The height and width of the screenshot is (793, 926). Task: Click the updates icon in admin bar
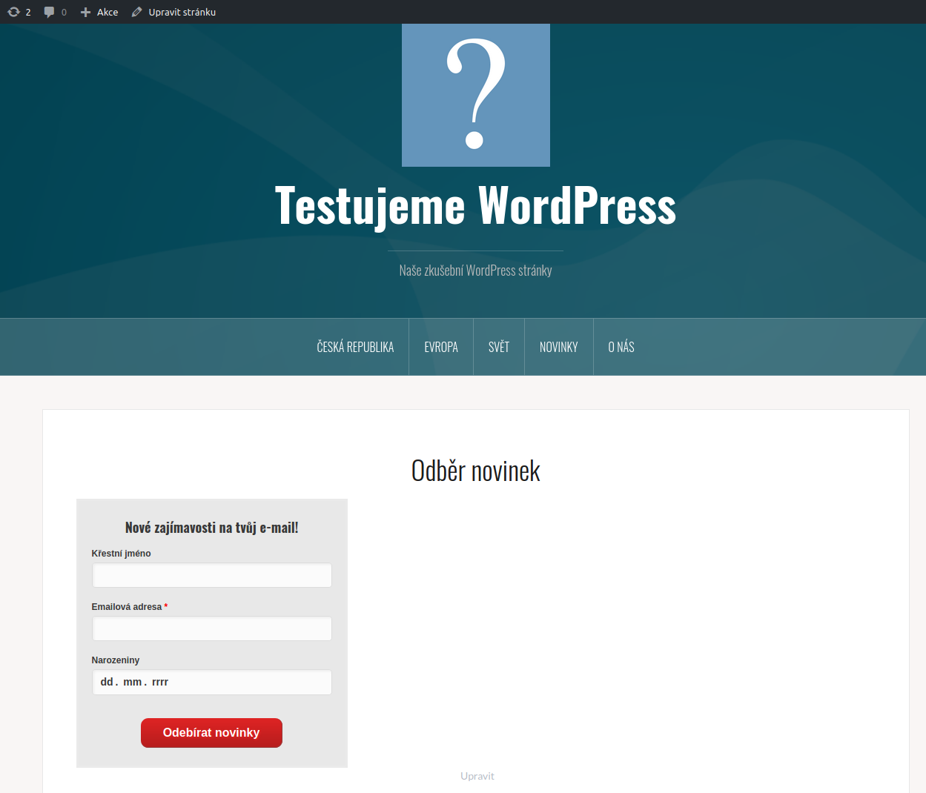13,12
